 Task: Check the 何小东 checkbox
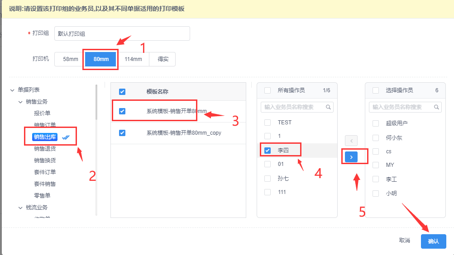(376, 137)
